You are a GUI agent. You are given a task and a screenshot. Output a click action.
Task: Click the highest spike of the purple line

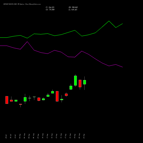27,42
